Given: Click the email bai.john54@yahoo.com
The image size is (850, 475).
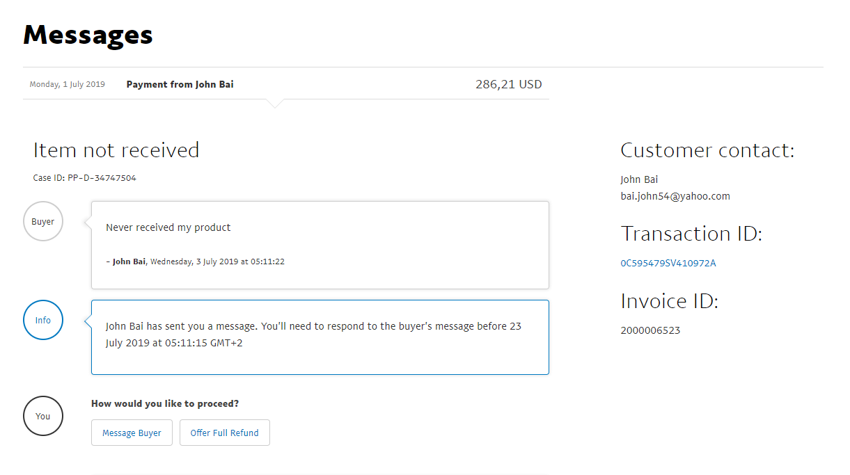Looking at the screenshot, I should tap(675, 196).
